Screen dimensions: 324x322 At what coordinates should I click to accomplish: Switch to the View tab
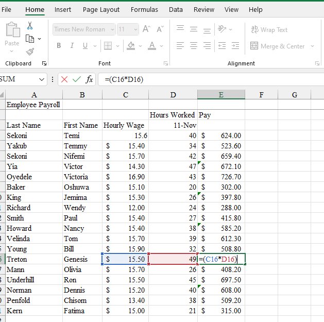pyautogui.click(x=231, y=9)
